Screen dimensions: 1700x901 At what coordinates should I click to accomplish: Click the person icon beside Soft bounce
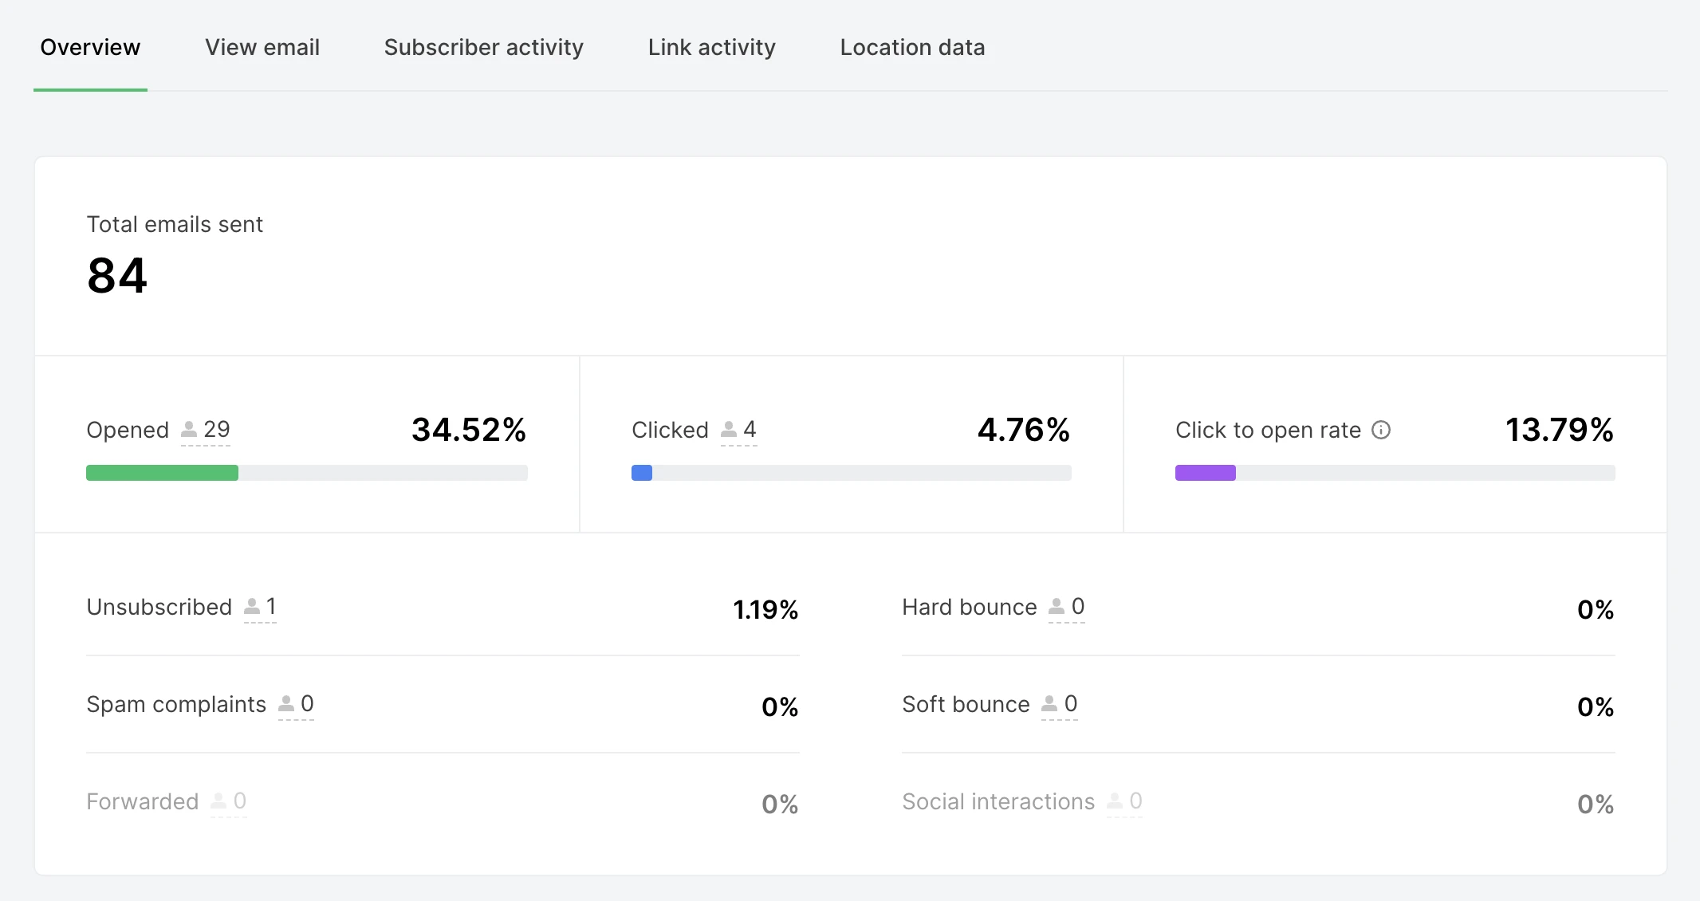click(1049, 704)
